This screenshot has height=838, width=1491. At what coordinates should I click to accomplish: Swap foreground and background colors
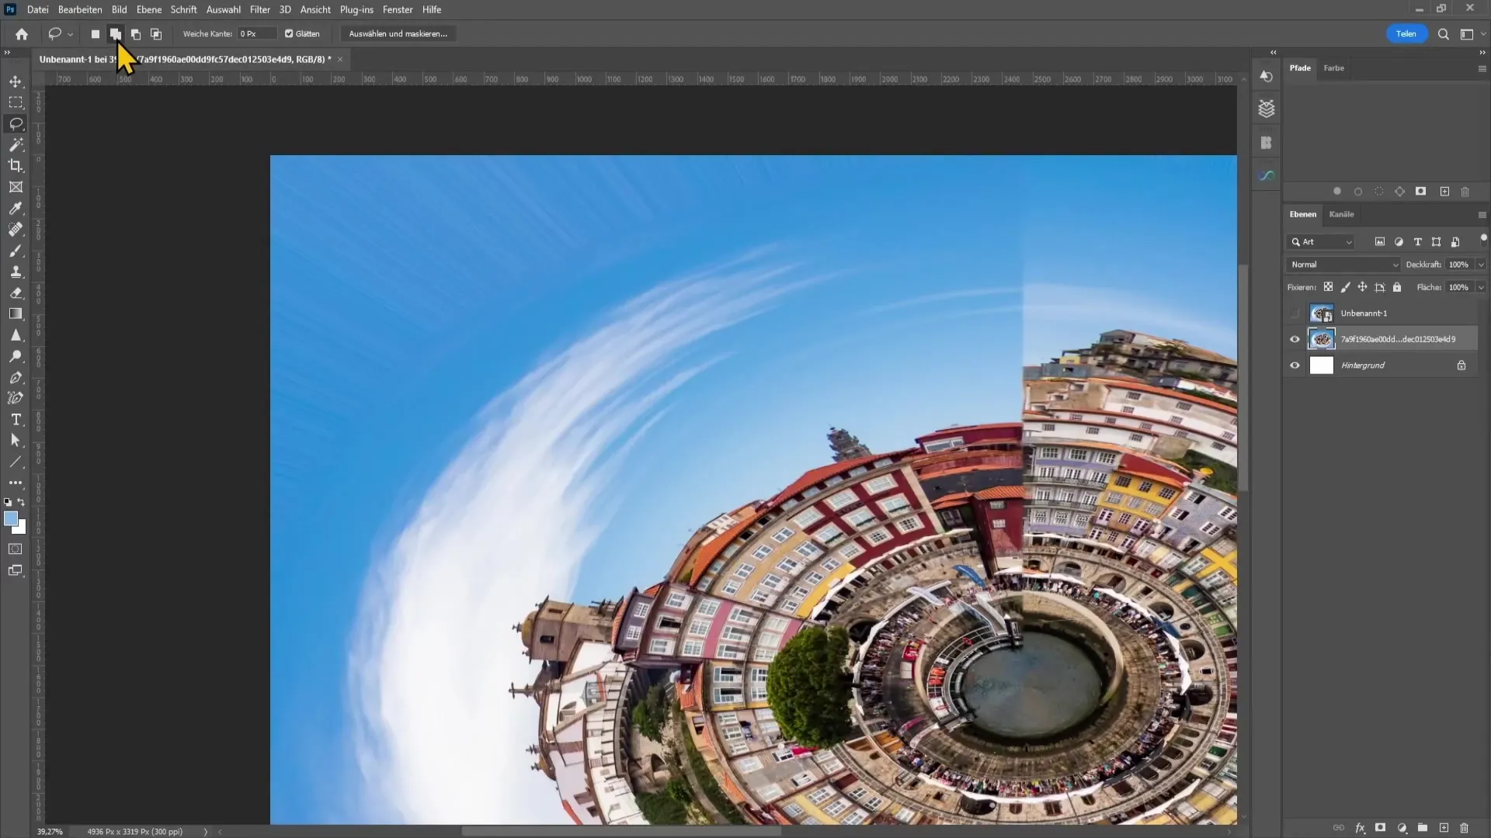pyautogui.click(x=21, y=502)
